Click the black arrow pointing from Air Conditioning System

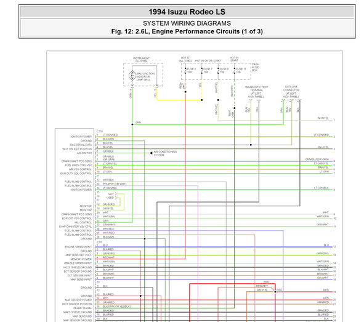point(151,153)
